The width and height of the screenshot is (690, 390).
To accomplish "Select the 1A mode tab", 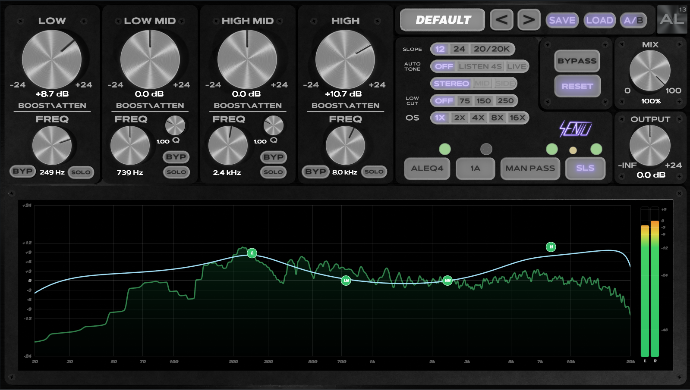I will tap(475, 168).
